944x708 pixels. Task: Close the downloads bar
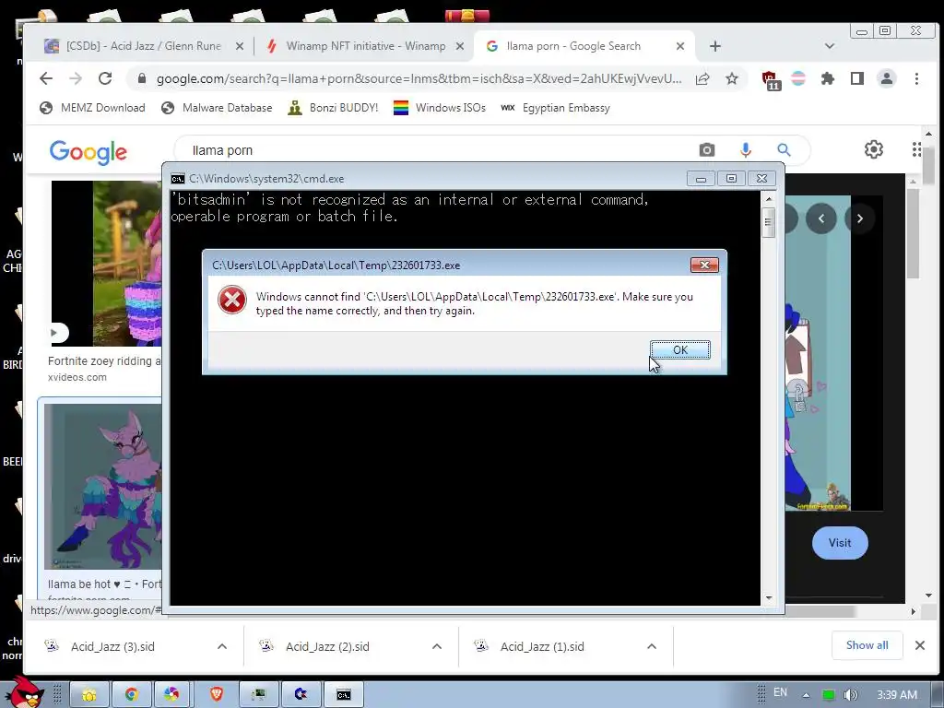point(920,645)
